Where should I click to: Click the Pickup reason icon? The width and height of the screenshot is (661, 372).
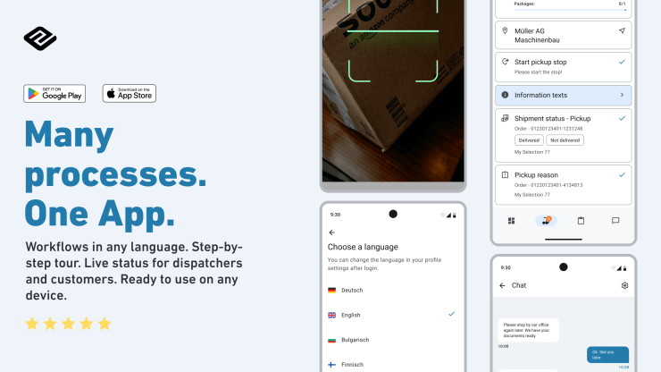coord(505,174)
